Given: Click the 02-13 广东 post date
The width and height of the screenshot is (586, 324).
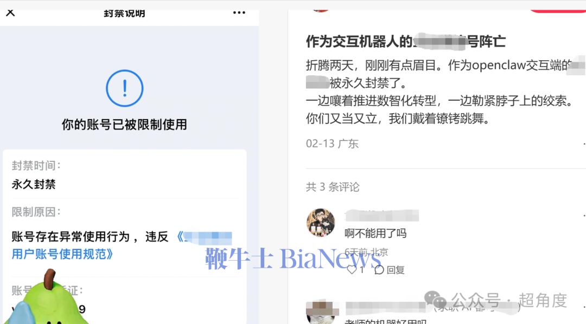Looking at the screenshot, I should tap(332, 144).
